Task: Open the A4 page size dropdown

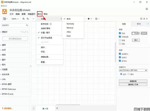Action: (x=133, y=70)
